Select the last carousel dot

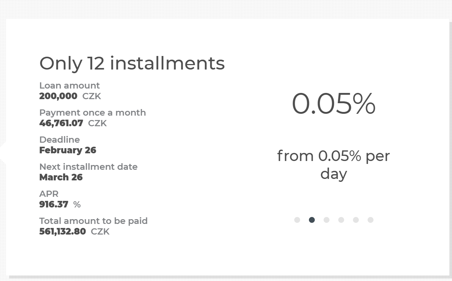(x=371, y=220)
